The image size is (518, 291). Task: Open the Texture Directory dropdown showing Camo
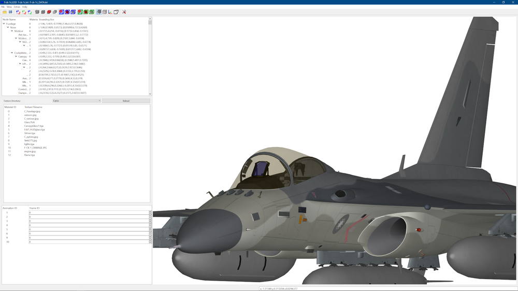[77, 101]
